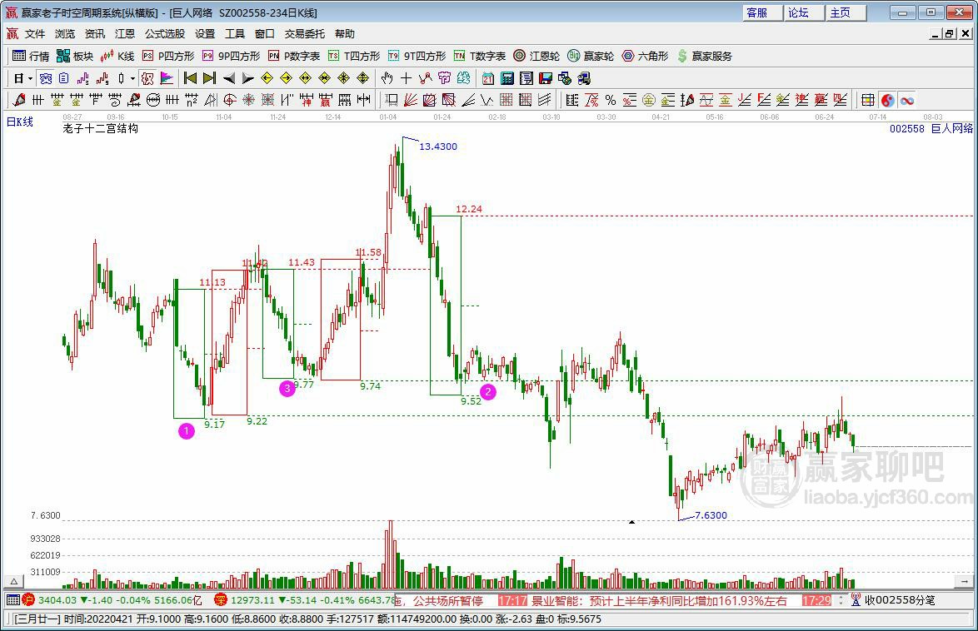Open the 9P四方形 tool
The height and width of the screenshot is (631, 978).
231,56
